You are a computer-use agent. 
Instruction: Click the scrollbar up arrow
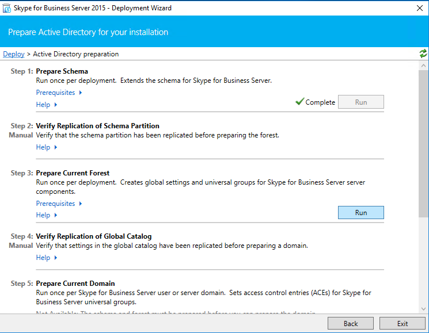tap(423, 66)
